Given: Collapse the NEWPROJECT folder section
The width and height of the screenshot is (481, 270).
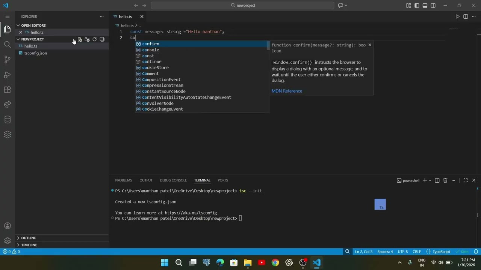Looking at the screenshot, I should coord(18,39).
